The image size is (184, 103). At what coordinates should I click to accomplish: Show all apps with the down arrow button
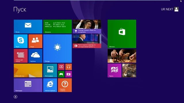[x=16, y=97]
